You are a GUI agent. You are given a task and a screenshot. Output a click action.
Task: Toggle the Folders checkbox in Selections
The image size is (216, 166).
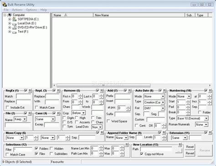[36, 148]
